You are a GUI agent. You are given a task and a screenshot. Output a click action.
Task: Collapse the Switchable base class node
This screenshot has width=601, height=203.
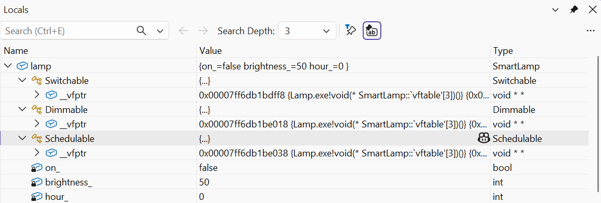tap(22, 80)
